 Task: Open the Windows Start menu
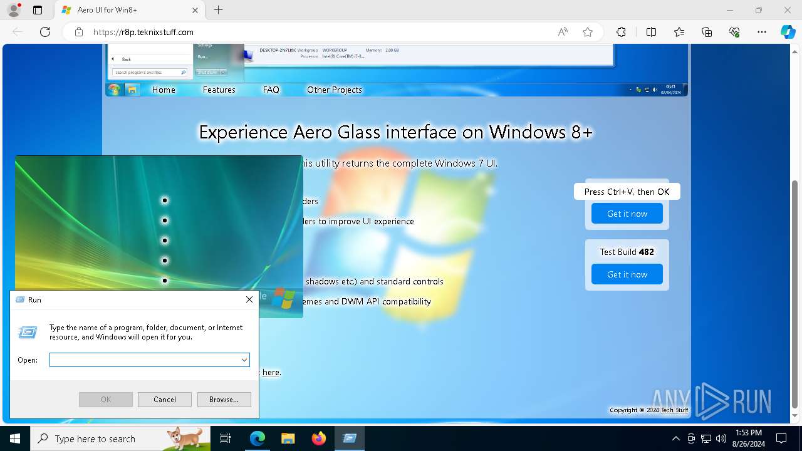coord(15,438)
